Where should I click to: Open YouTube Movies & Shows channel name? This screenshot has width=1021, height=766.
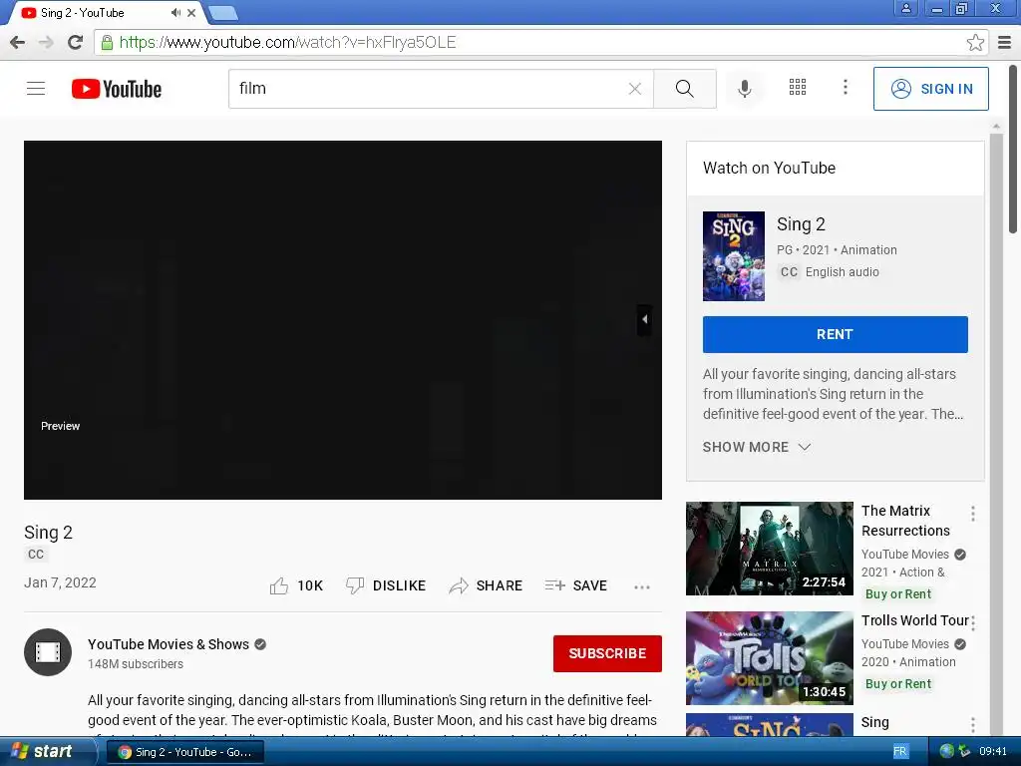coord(169,644)
